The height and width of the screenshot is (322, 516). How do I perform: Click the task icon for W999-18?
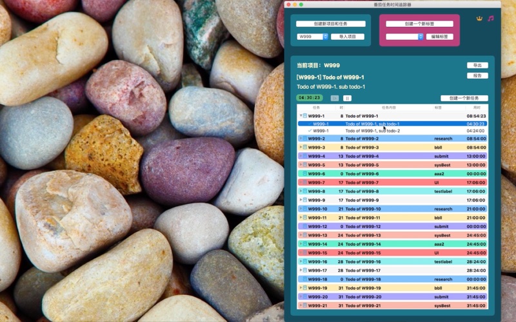click(305, 279)
